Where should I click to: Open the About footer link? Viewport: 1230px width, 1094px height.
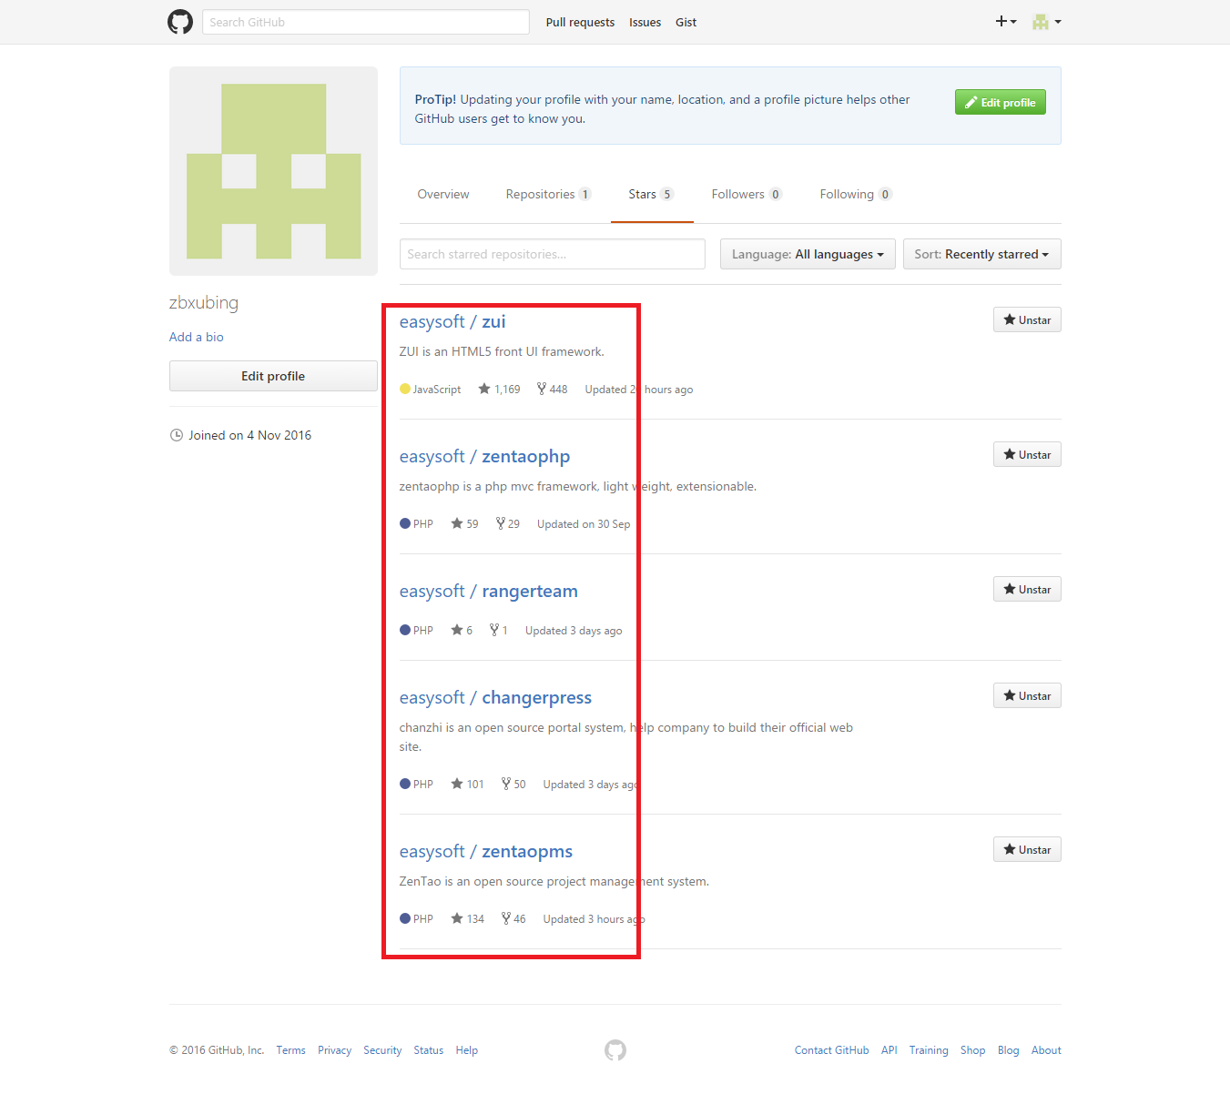tap(1046, 1050)
